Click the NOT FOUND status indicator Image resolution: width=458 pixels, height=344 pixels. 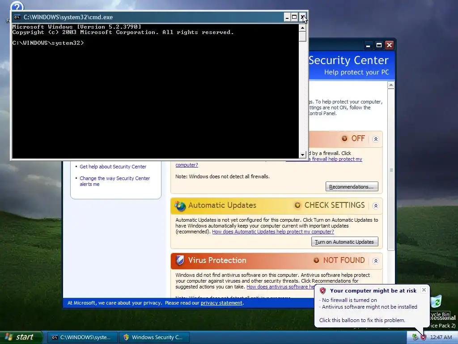(339, 260)
